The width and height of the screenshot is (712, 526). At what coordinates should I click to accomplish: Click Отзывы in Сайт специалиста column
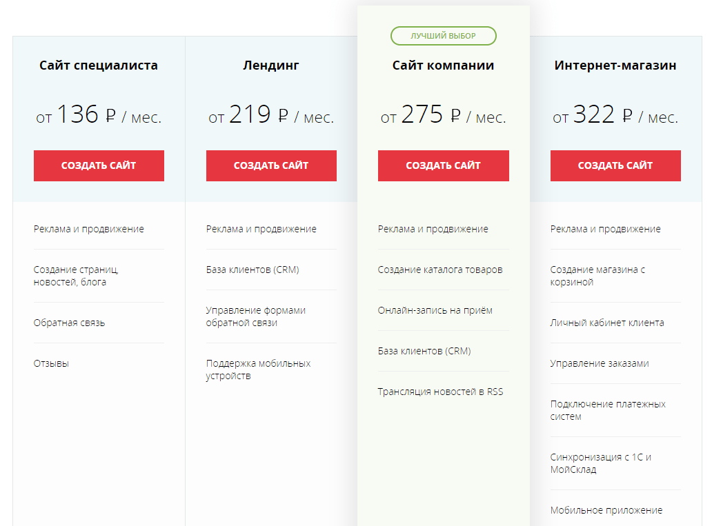click(x=51, y=363)
